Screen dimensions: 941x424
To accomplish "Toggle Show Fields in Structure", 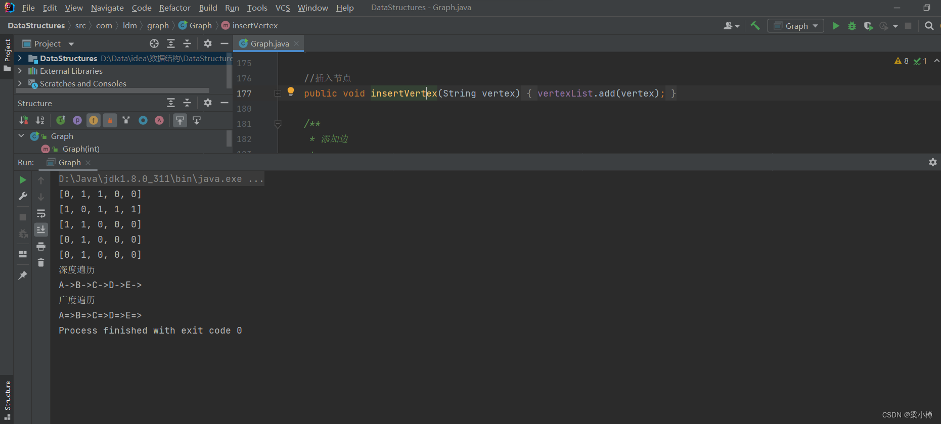I will (x=94, y=120).
